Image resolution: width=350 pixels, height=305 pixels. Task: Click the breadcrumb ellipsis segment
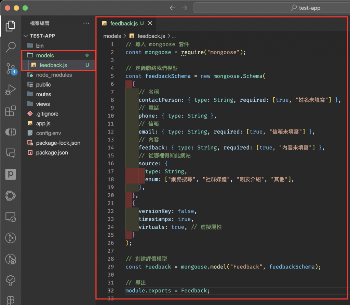[174, 36]
